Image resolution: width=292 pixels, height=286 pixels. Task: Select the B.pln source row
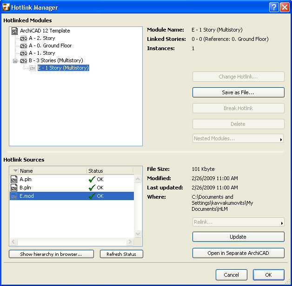click(72, 188)
